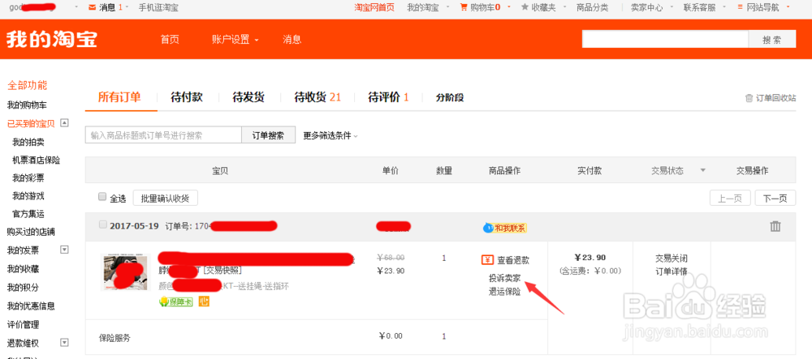
Task: Click the 上一页 button
Action: coord(730,198)
